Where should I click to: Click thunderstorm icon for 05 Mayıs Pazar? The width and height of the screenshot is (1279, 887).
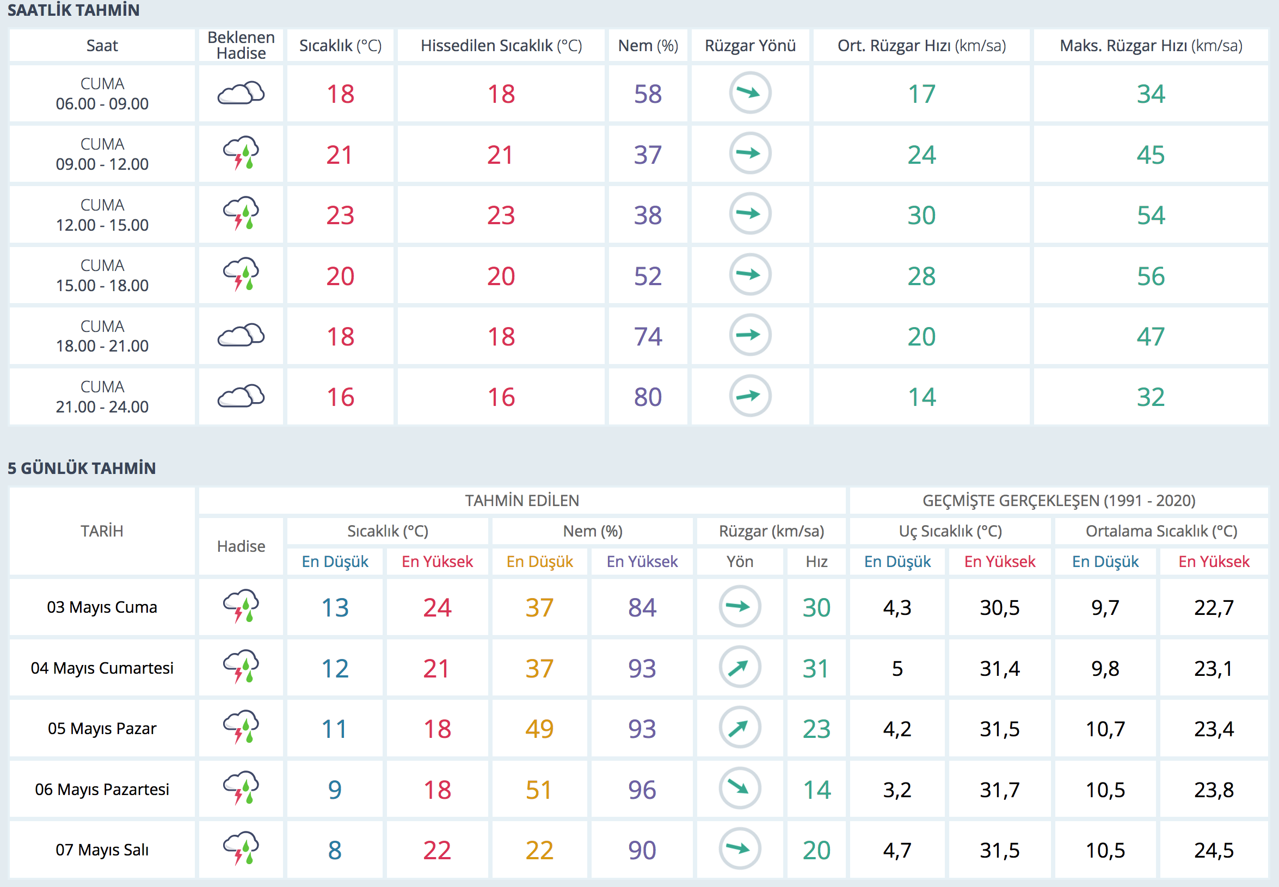point(241,728)
